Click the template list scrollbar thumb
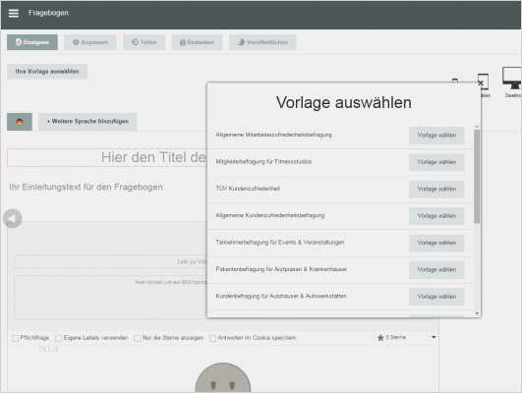The width and height of the screenshot is (522, 393). [477, 177]
